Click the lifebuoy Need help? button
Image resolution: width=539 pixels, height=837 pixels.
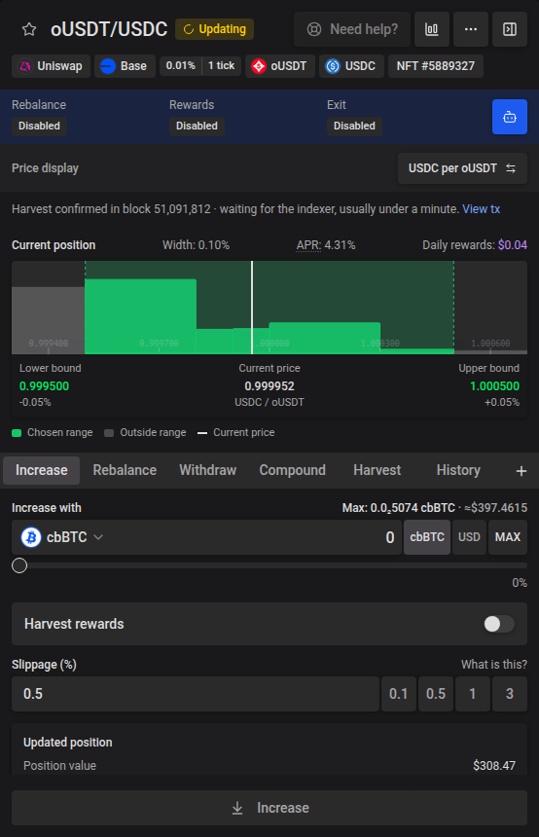[x=352, y=29]
